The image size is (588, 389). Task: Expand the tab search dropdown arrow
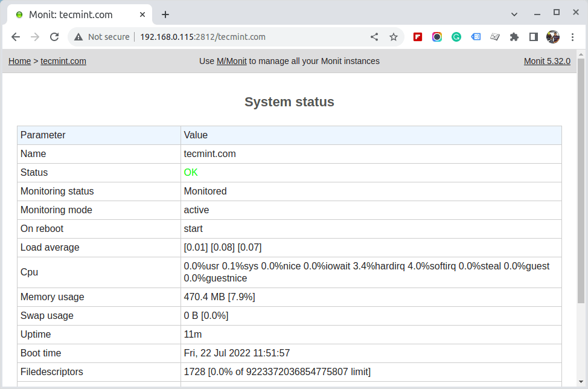pos(514,13)
